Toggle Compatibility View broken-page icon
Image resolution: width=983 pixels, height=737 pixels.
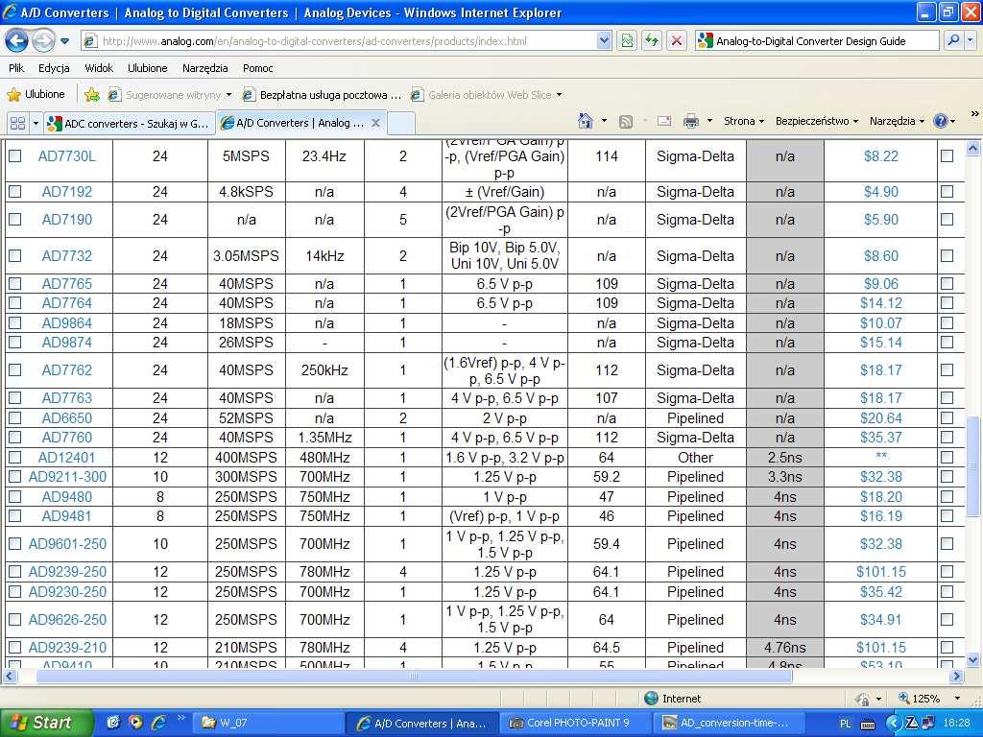627,41
